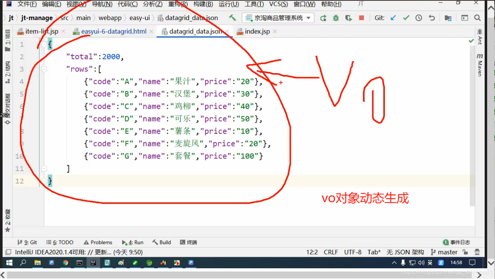Collapse the "rows" array fold marker on line 3

point(44,69)
